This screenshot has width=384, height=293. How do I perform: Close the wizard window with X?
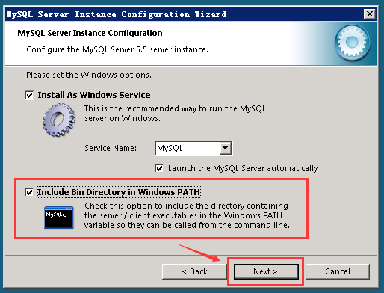[370, 14]
